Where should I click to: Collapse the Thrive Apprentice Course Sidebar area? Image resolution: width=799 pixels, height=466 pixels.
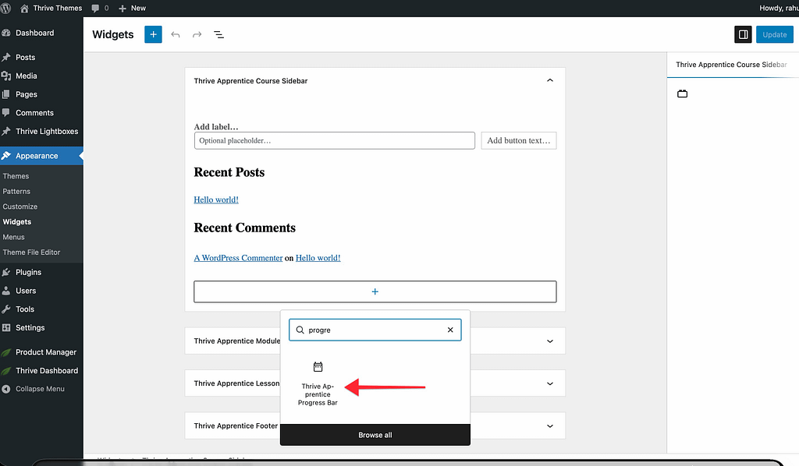pos(549,80)
